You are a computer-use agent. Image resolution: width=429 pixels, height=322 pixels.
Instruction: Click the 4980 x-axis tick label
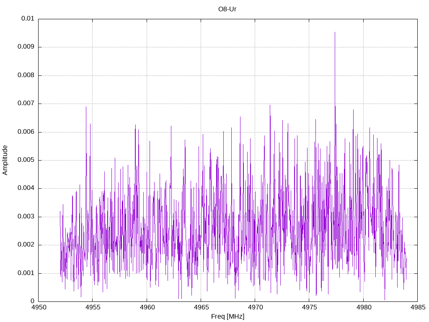tap(364, 307)
